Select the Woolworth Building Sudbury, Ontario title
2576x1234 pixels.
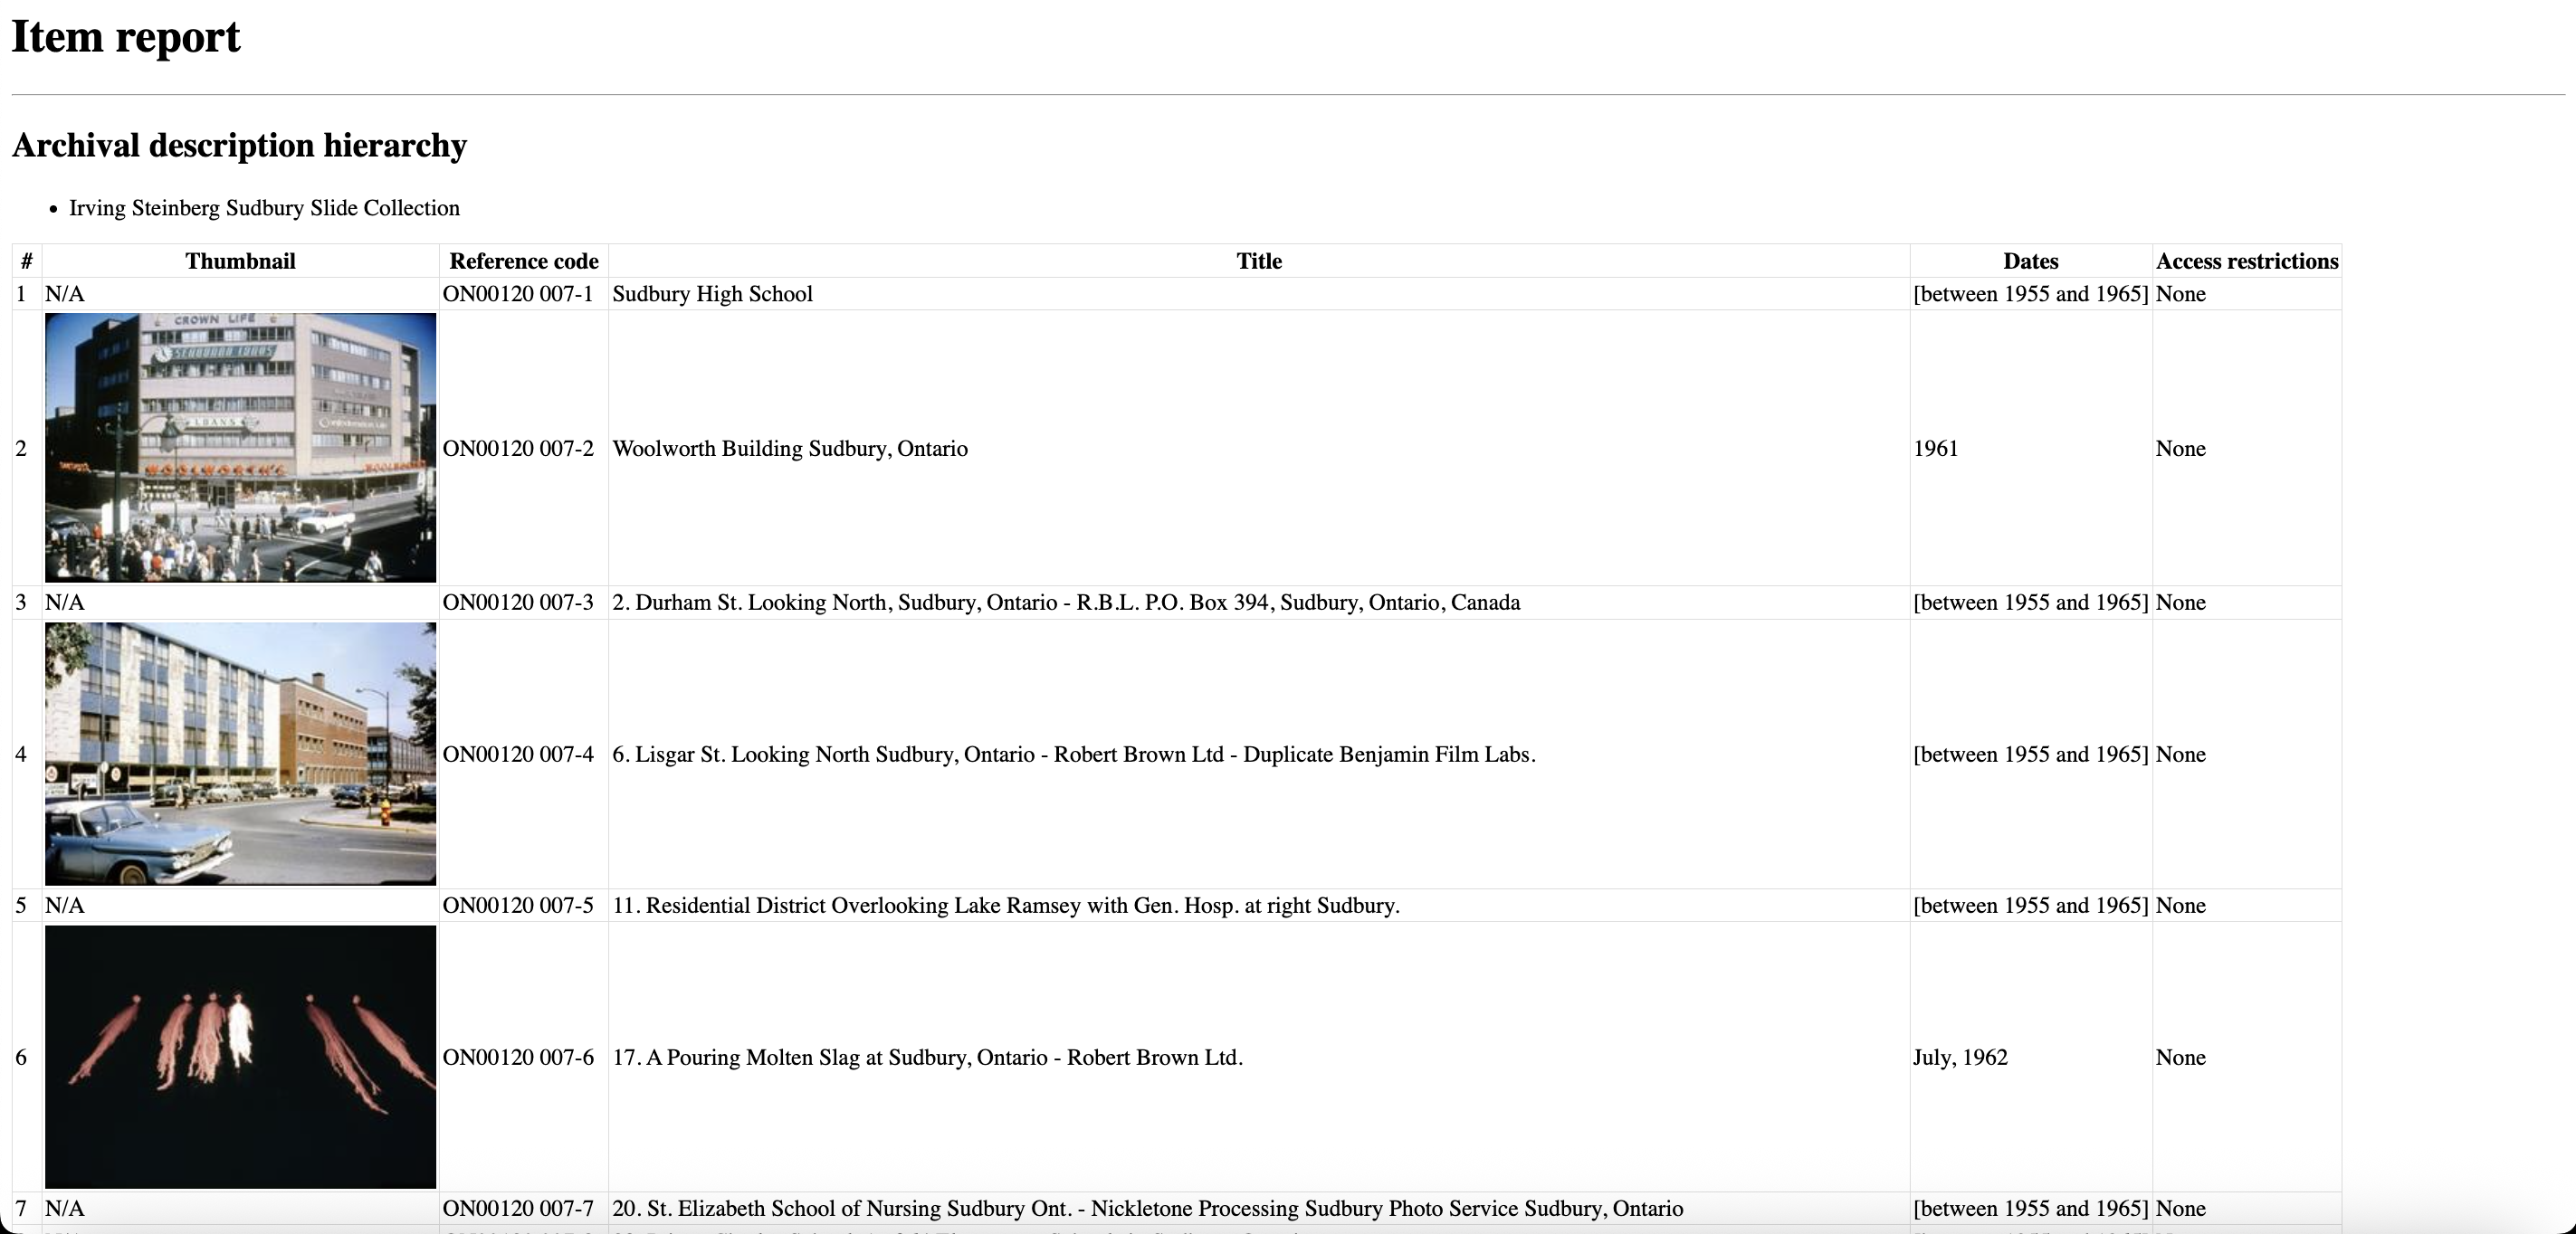789,449
